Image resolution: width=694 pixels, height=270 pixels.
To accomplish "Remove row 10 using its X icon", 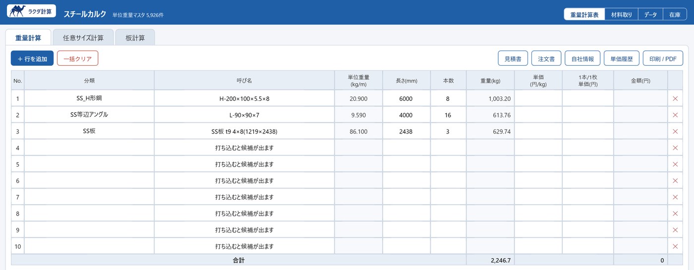I will (x=675, y=246).
